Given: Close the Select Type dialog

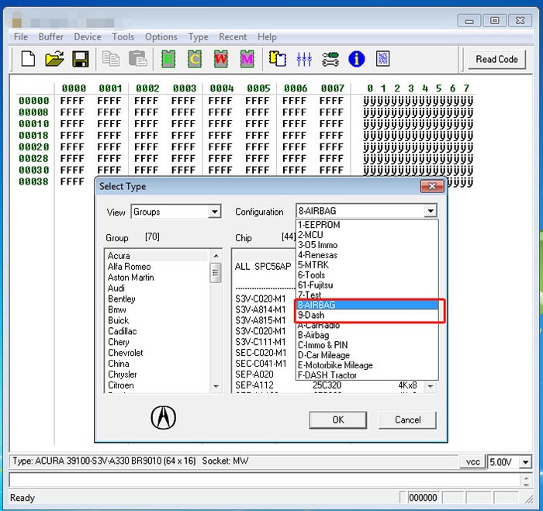Looking at the screenshot, I should [432, 186].
